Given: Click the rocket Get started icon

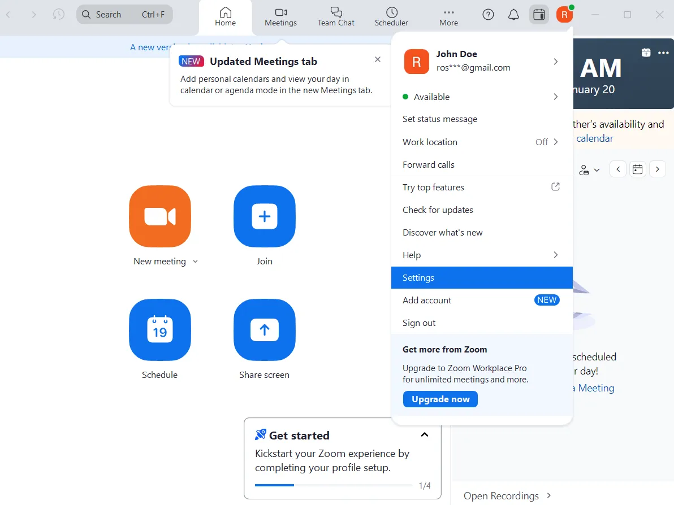Looking at the screenshot, I should (x=260, y=434).
